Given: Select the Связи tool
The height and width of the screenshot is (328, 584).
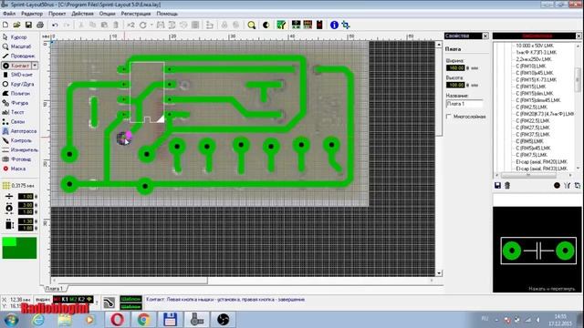Looking at the screenshot, I should 15,121.
